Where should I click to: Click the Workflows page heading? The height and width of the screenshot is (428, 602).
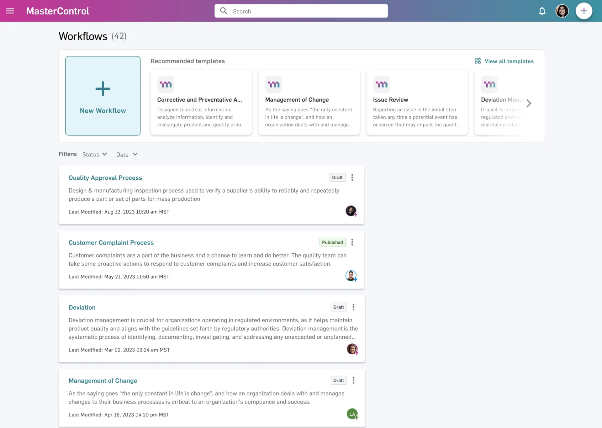(x=83, y=36)
